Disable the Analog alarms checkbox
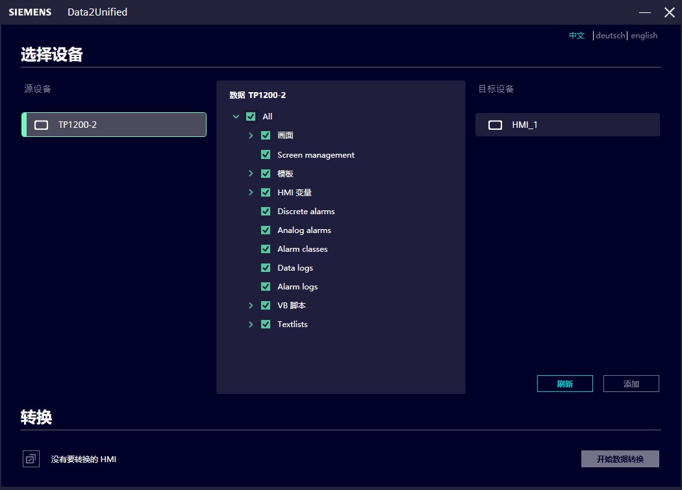Image resolution: width=682 pixels, height=490 pixels. [x=266, y=230]
